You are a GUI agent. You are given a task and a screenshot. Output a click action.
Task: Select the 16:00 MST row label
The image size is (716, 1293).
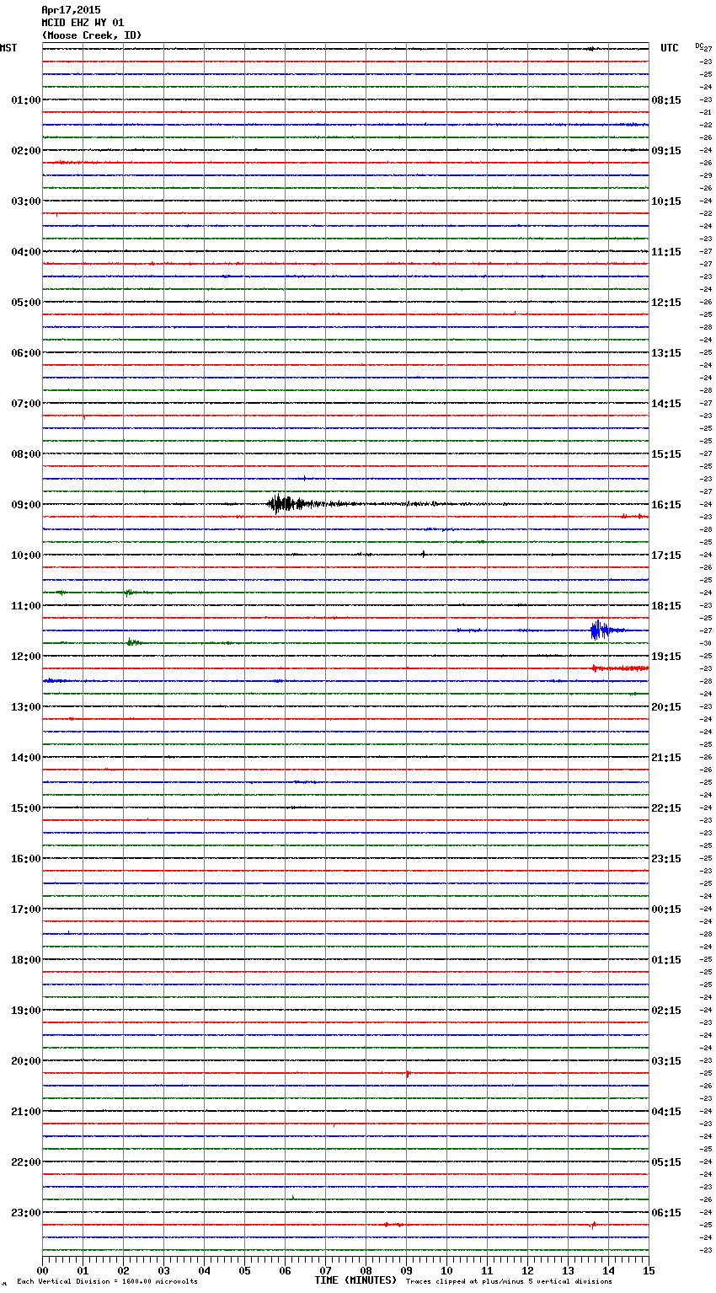pyautogui.click(x=26, y=859)
